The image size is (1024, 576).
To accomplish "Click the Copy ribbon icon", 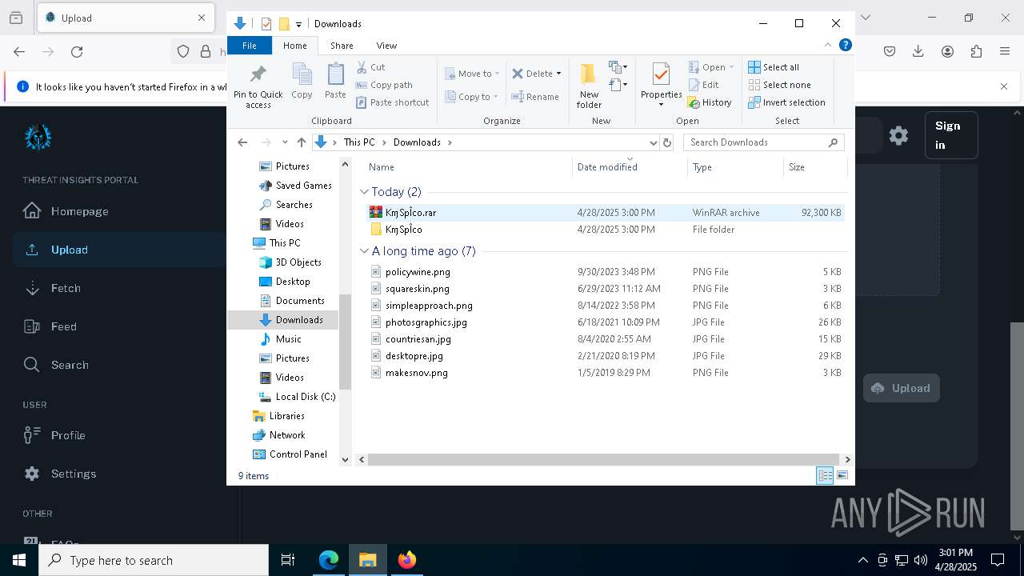I will (x=302, y=82).
